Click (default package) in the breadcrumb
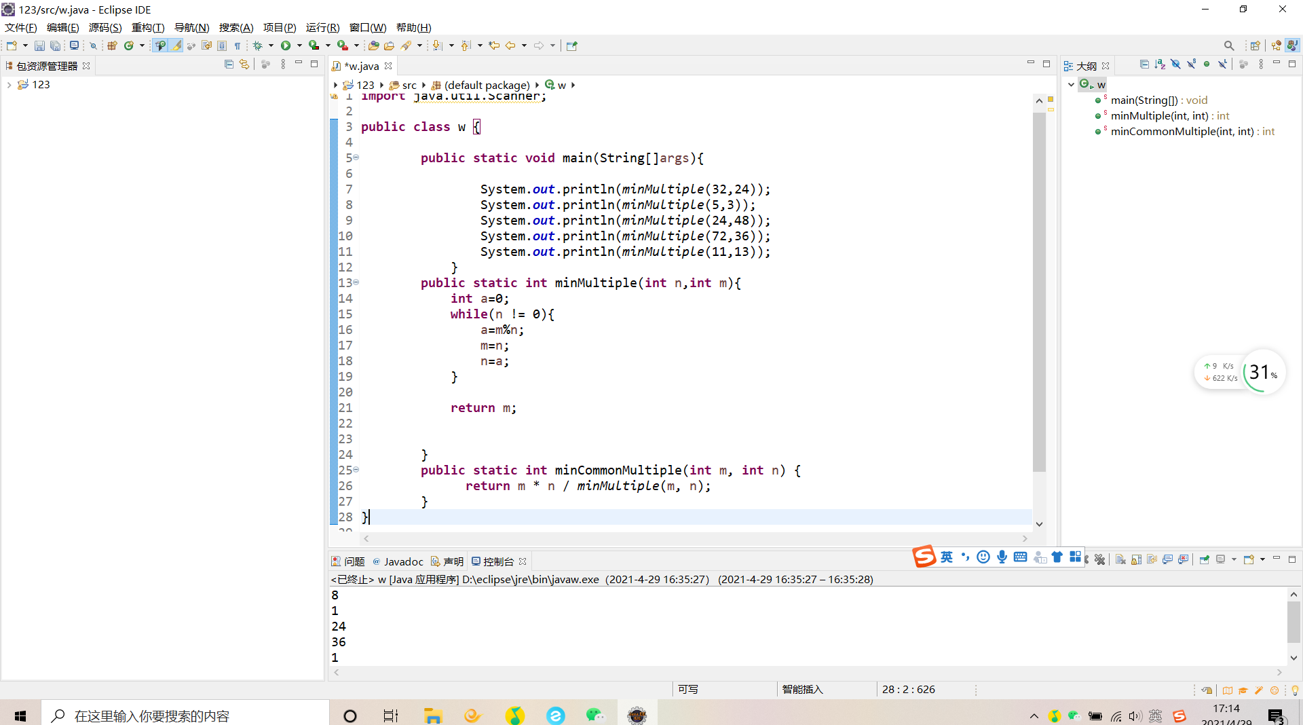Screen dimensions: 1303x725 (x=487, y=85)
